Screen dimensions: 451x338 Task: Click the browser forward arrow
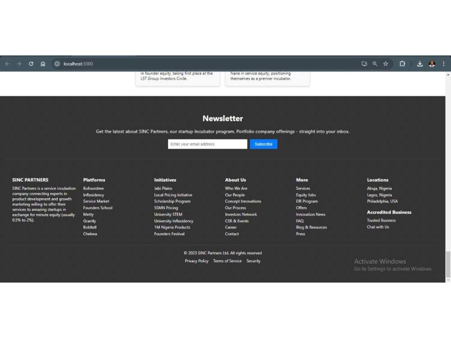[19, 64]
